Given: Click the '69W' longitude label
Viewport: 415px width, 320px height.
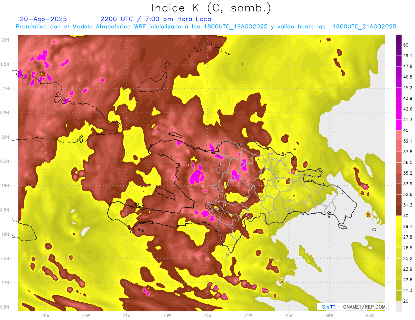Looking at the screenshot, I should coord(329,315).
